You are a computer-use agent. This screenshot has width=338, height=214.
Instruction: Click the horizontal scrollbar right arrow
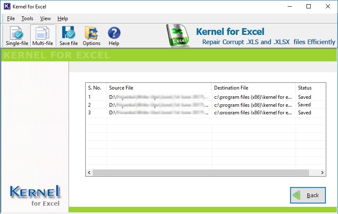click(322, 172)
